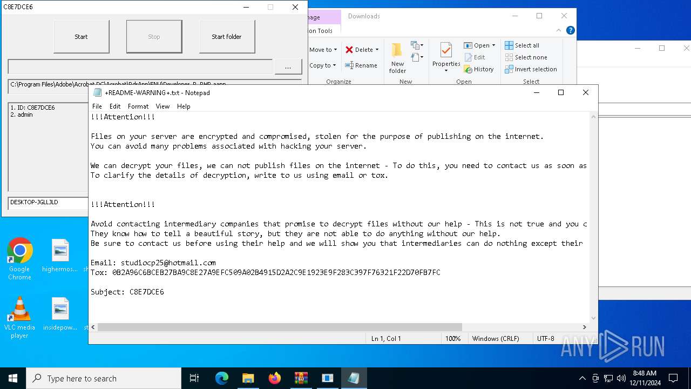Click Select all in Explorer ribbon

click(522, 45)
